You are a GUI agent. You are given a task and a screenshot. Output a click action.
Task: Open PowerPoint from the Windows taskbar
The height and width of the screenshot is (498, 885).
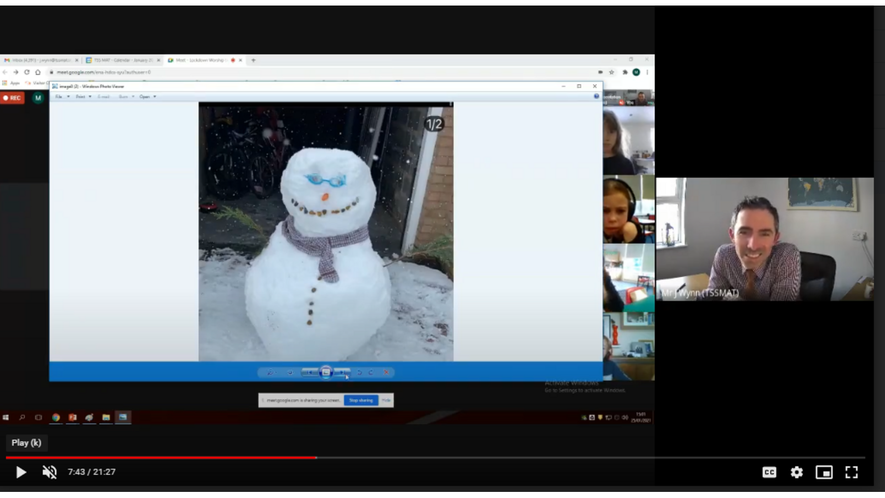(x=72, y=417)
